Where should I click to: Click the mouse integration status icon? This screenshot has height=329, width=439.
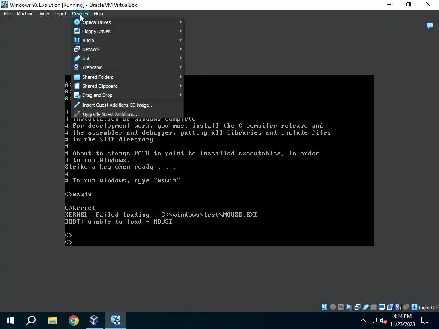406,307
